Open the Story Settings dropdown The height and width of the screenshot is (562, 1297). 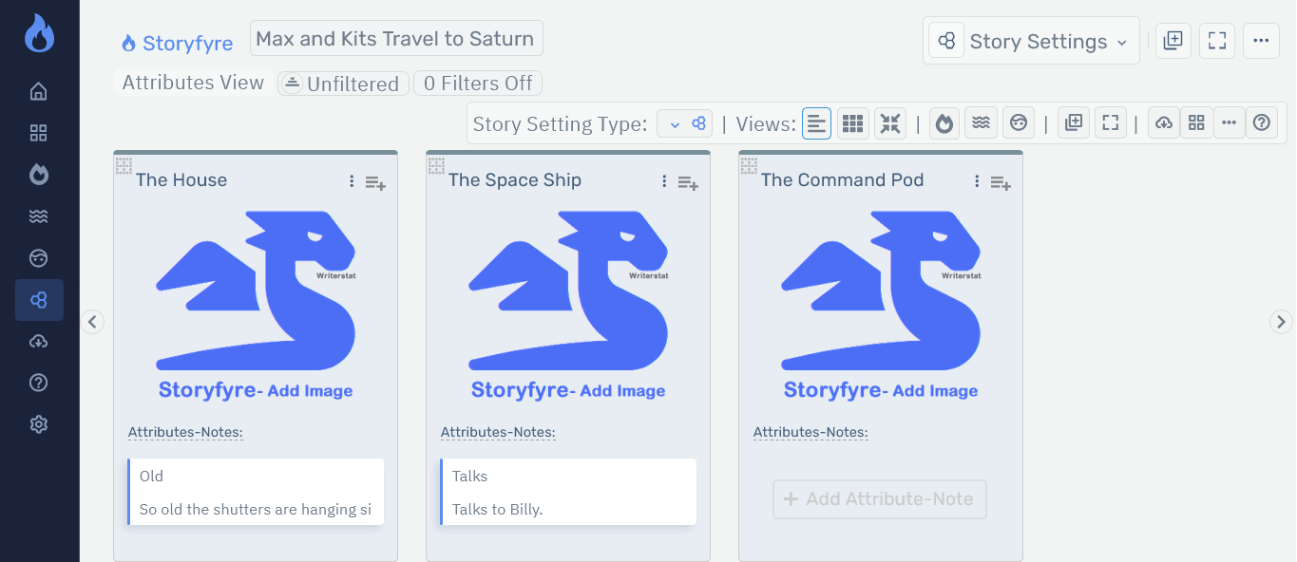(1031, 41)
